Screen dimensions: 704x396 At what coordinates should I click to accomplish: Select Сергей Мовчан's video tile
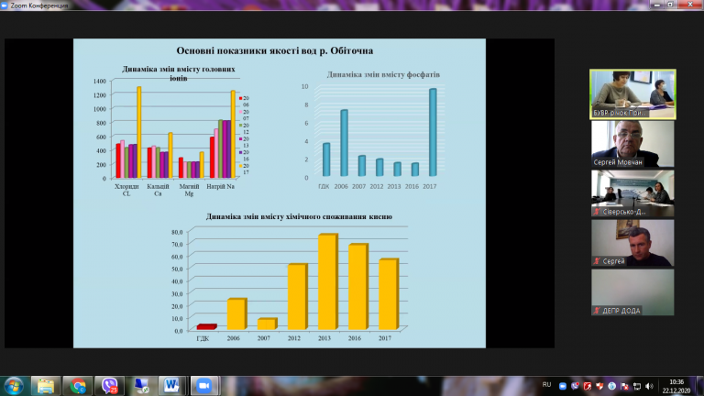click(x=632, y=144)
